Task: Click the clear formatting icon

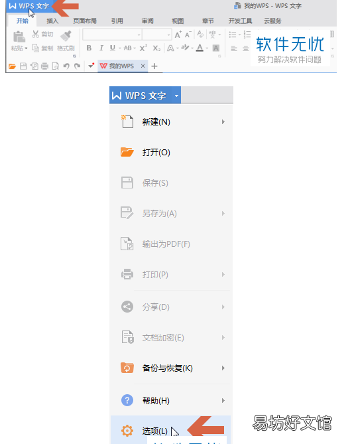Action: tap(200, 35)
